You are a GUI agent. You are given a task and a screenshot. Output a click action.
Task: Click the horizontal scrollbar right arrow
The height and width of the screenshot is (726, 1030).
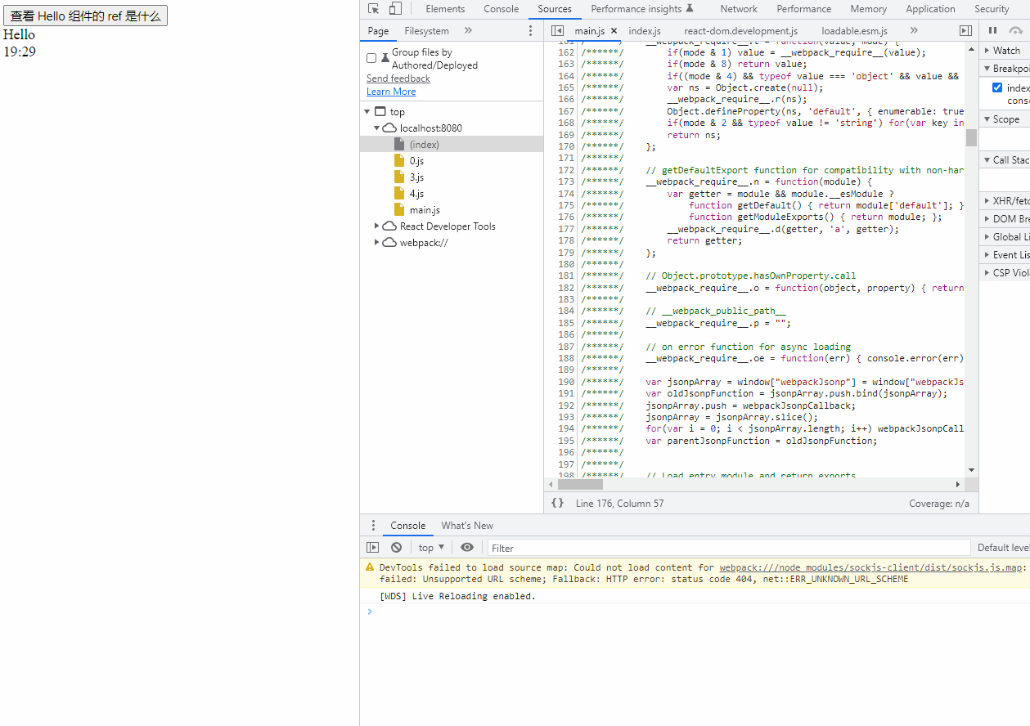pyautogui.click(x=958, y=485)
